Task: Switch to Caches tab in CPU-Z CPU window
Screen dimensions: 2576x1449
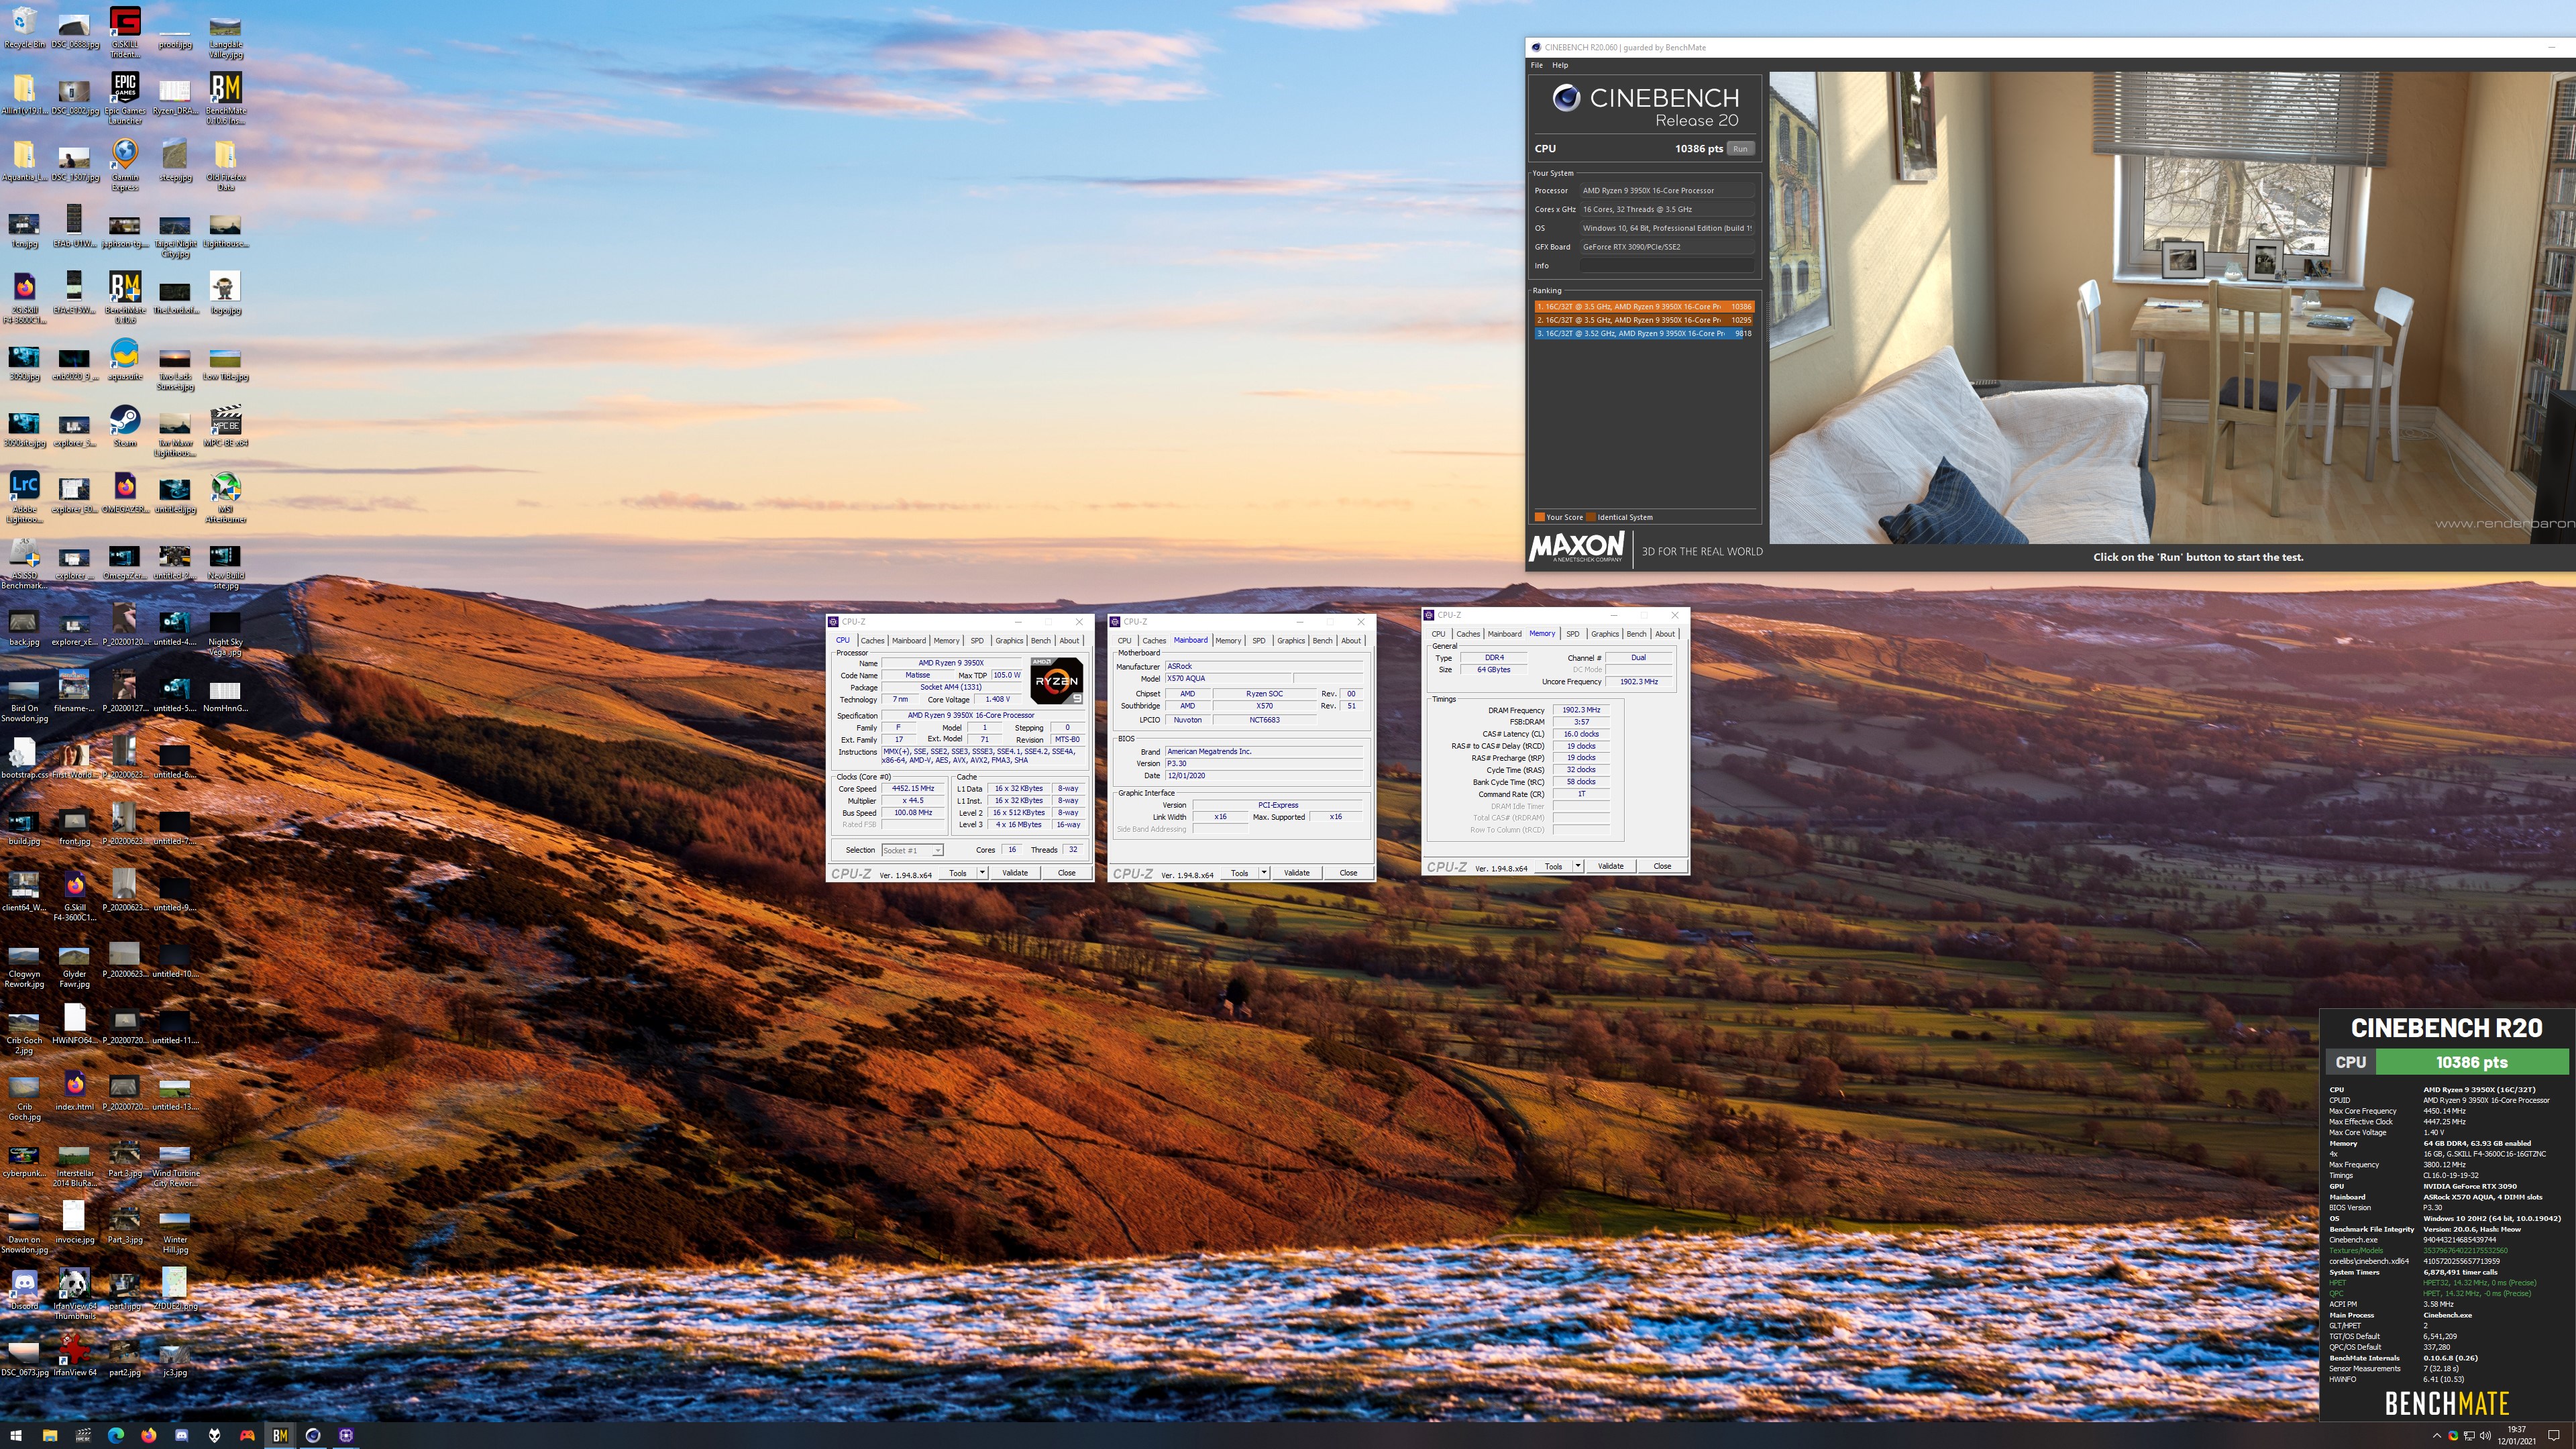Action: click(872, 641)
